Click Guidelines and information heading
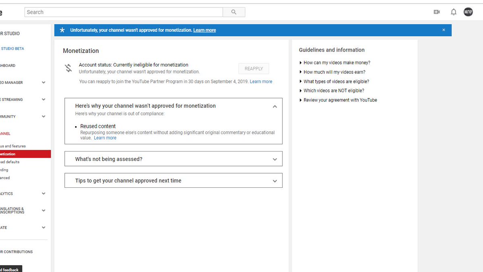 [x=332, y=50]
